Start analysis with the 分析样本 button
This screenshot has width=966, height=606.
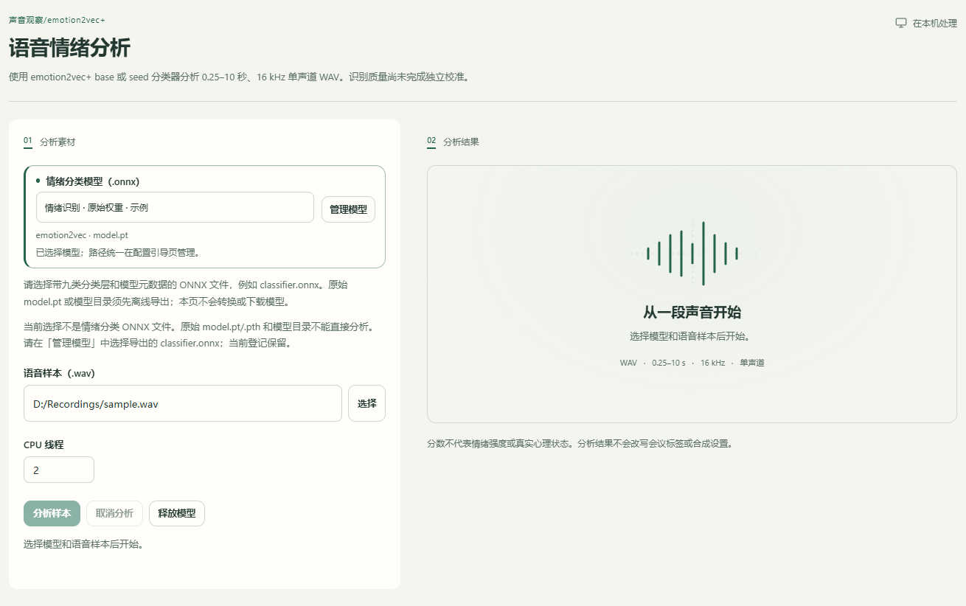click(x=52, y=513)
